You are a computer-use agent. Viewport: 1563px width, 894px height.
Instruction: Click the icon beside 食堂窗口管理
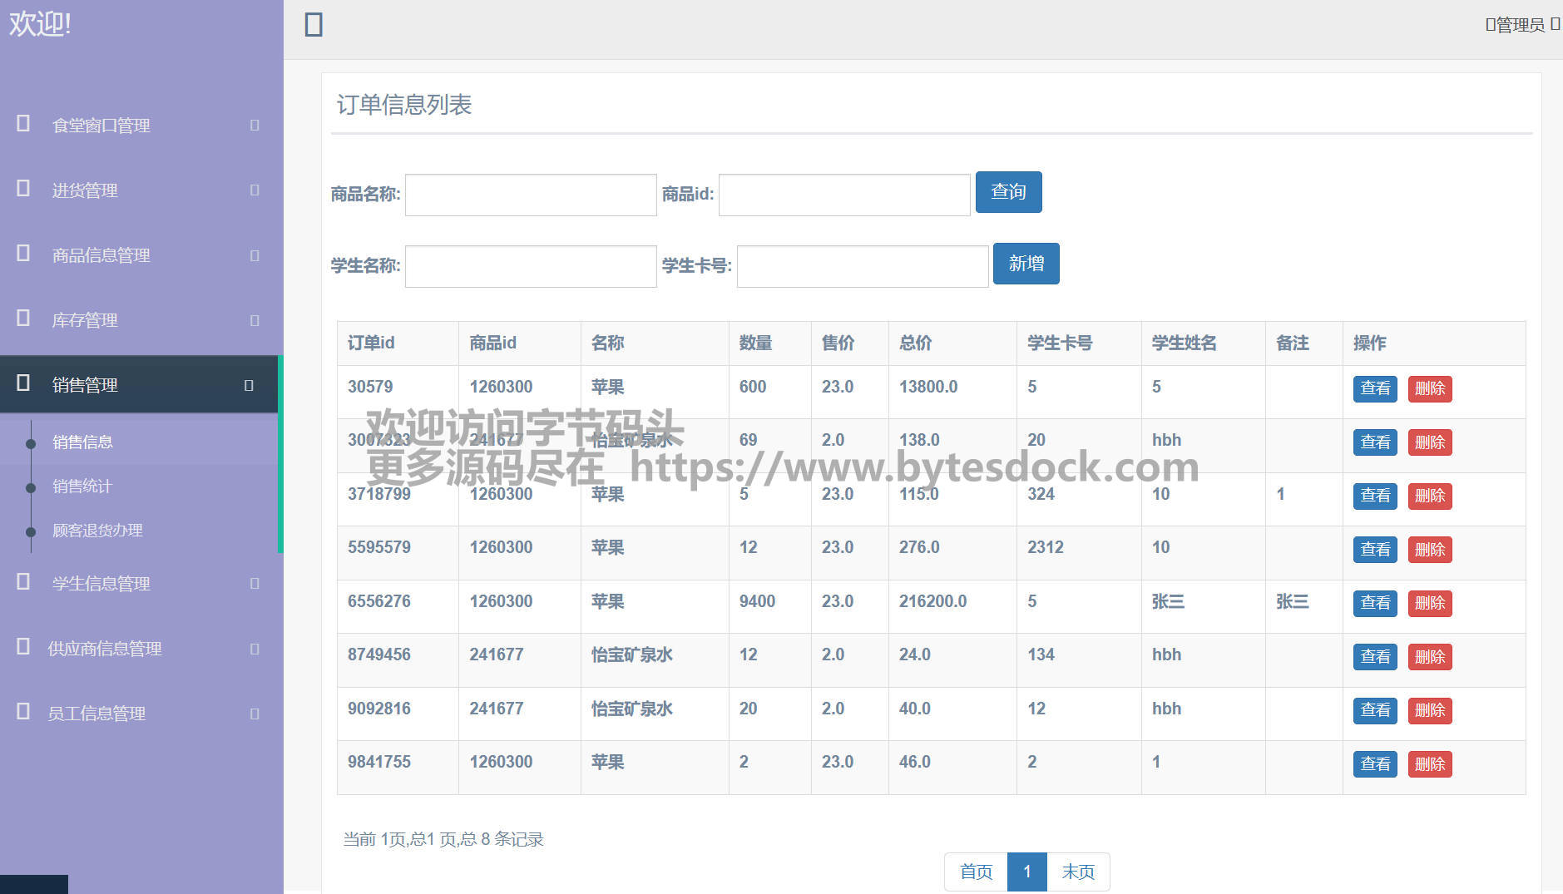pyautogui.click(x=23, y=124)
